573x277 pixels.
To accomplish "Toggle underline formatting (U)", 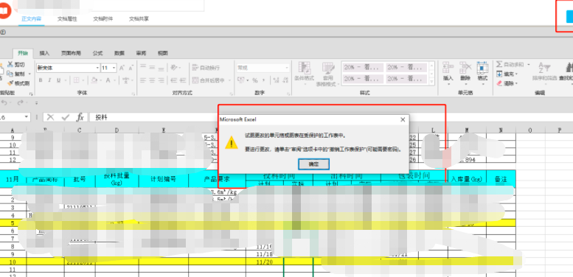I will click(x=58, y=80).
